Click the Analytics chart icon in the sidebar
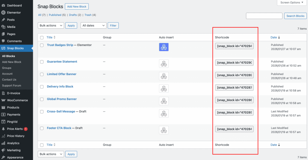Viewport: 308px width, 160px height. (x=3, y=143)
